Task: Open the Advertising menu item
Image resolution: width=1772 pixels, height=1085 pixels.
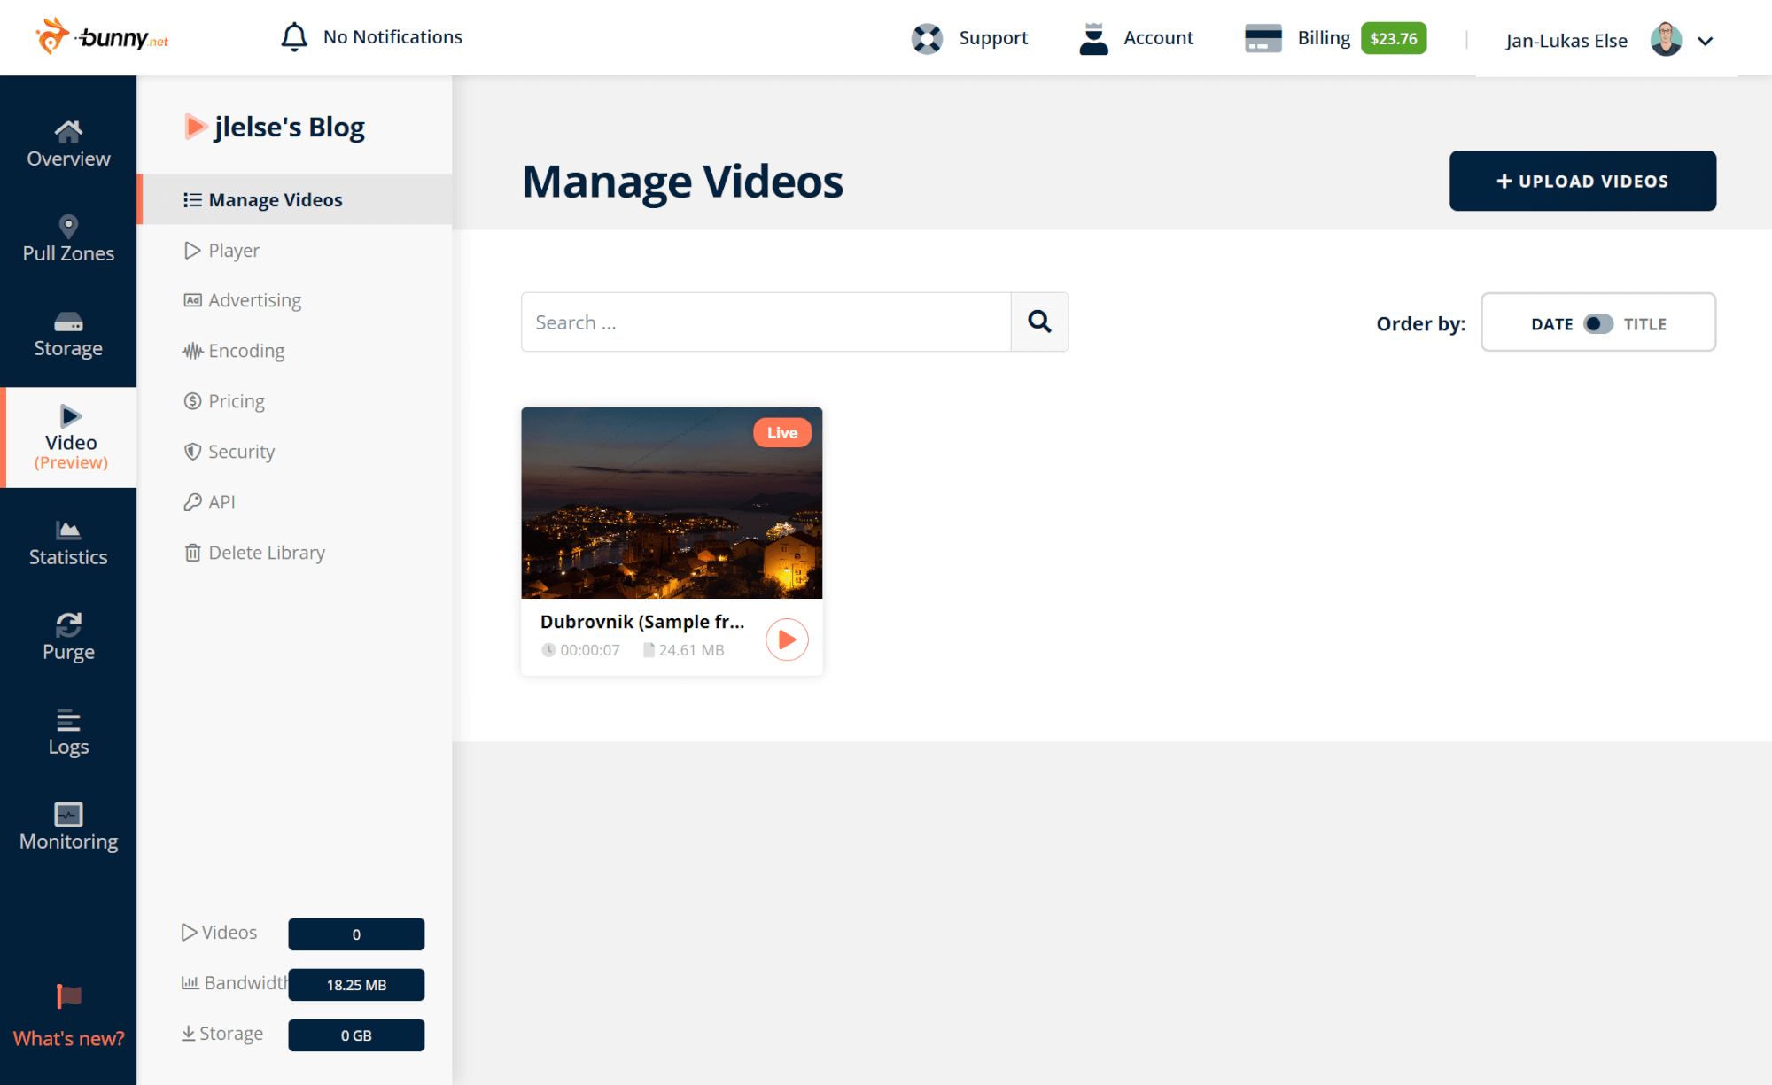Action: pyautogui.click(x=295, y=300)
